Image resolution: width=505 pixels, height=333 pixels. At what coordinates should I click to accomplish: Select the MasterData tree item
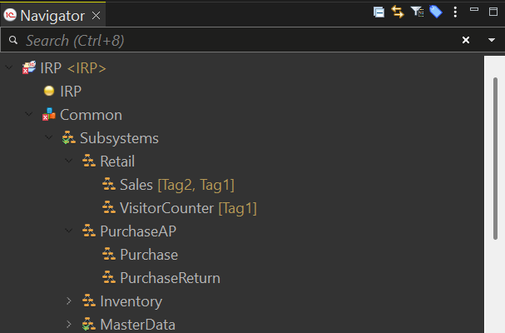click(x=137, y=325)
